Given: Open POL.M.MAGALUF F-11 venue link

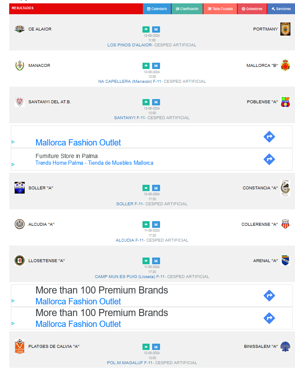Looking at the screenshot, I should click(x=130, y=363).
